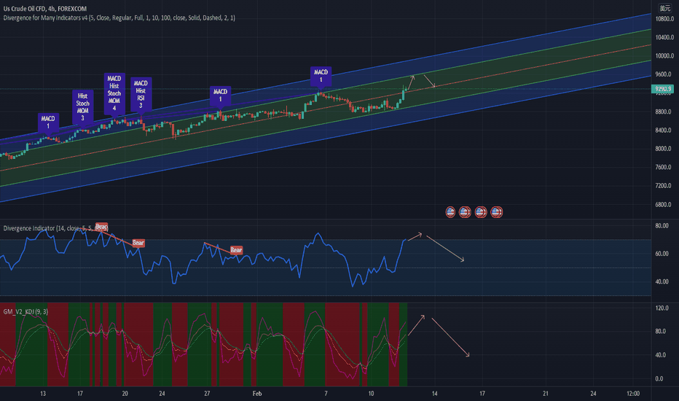Click the 10400.0 price axis label
The image size is (679, 401).
pyautogui.click(x=664, y=37)
